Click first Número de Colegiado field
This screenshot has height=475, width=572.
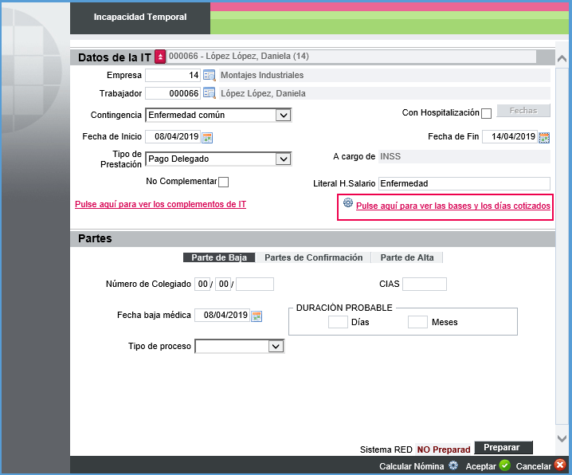[x=202, y=285]
